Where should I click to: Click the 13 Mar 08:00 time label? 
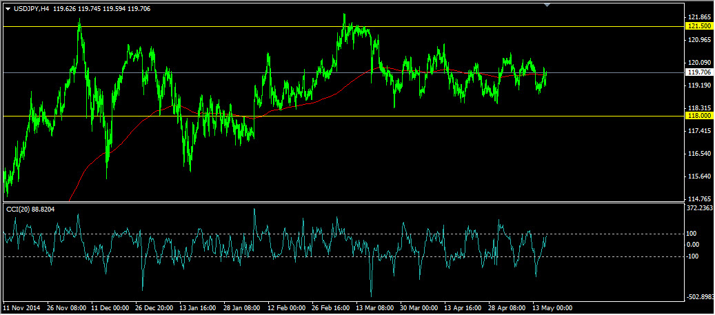point(375,307)
